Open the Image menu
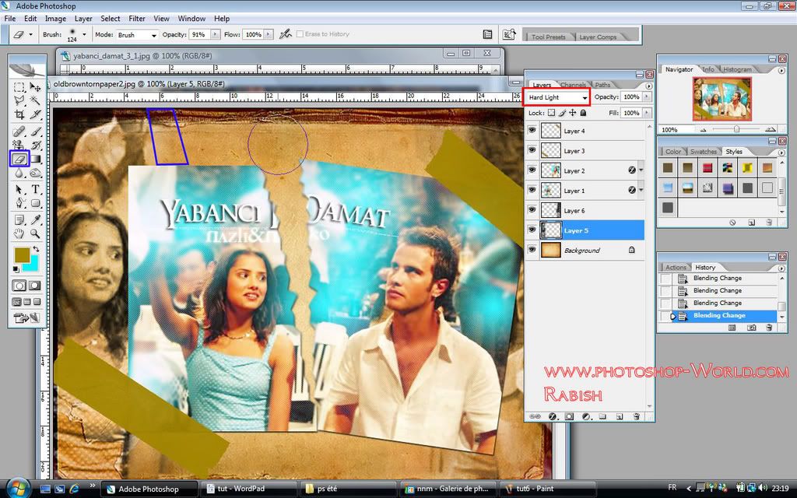797x498 pixels. click(55, 19)
